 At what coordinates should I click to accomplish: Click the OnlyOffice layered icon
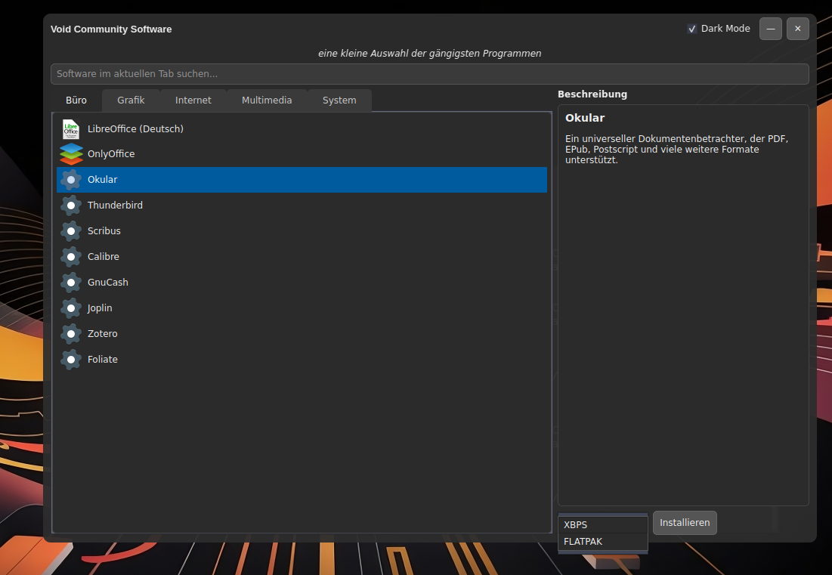[x=71, y=154]
